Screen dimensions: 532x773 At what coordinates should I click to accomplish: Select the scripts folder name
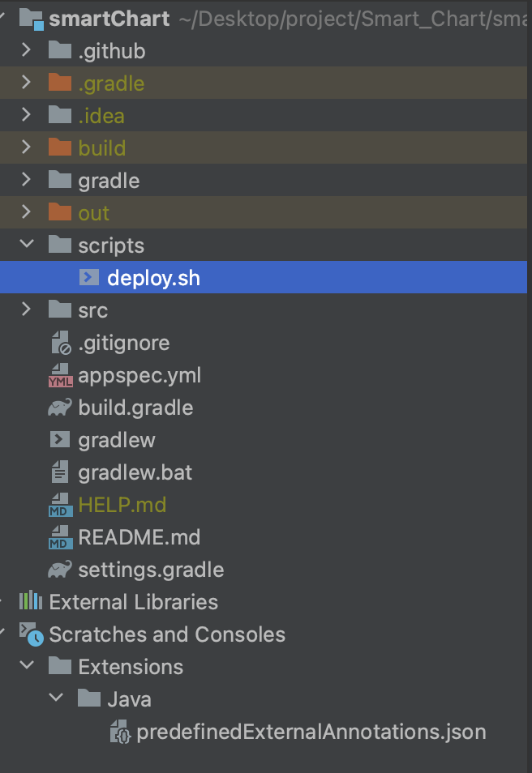point(111,246)
